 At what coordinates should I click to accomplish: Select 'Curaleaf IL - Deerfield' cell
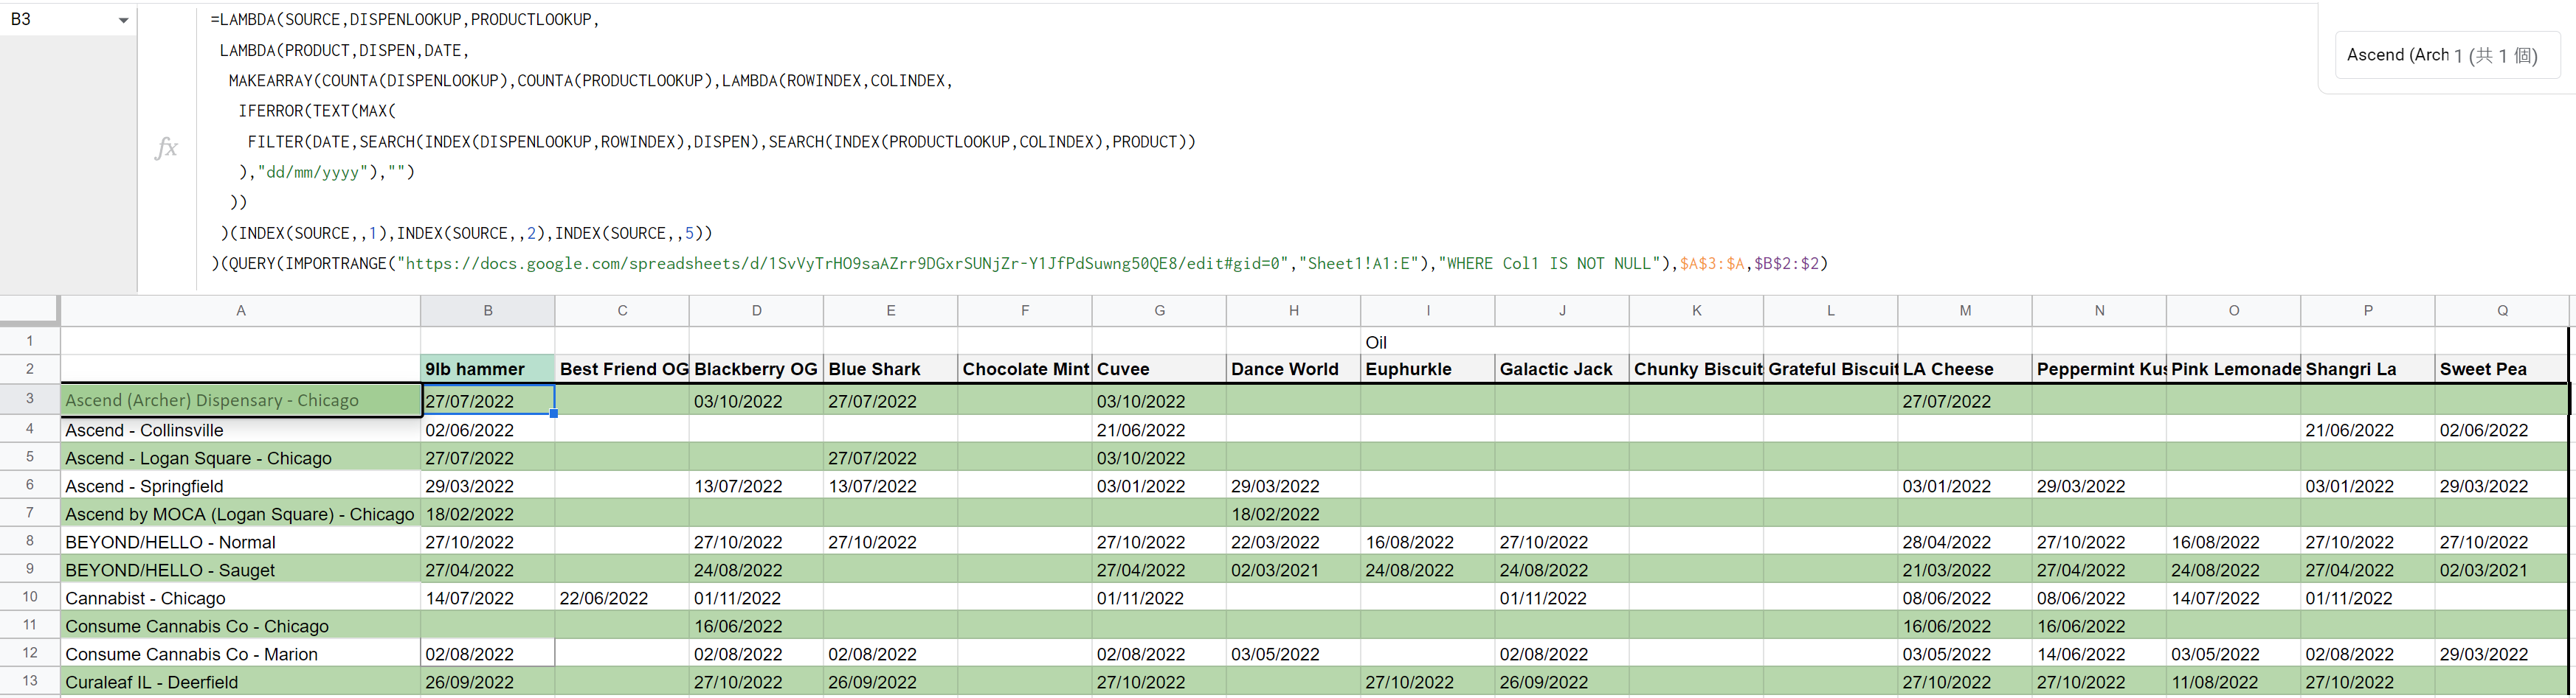point(240,681)
